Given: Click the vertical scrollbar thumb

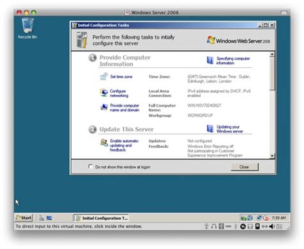Looking at the screenshot, I should coord(272,74).
